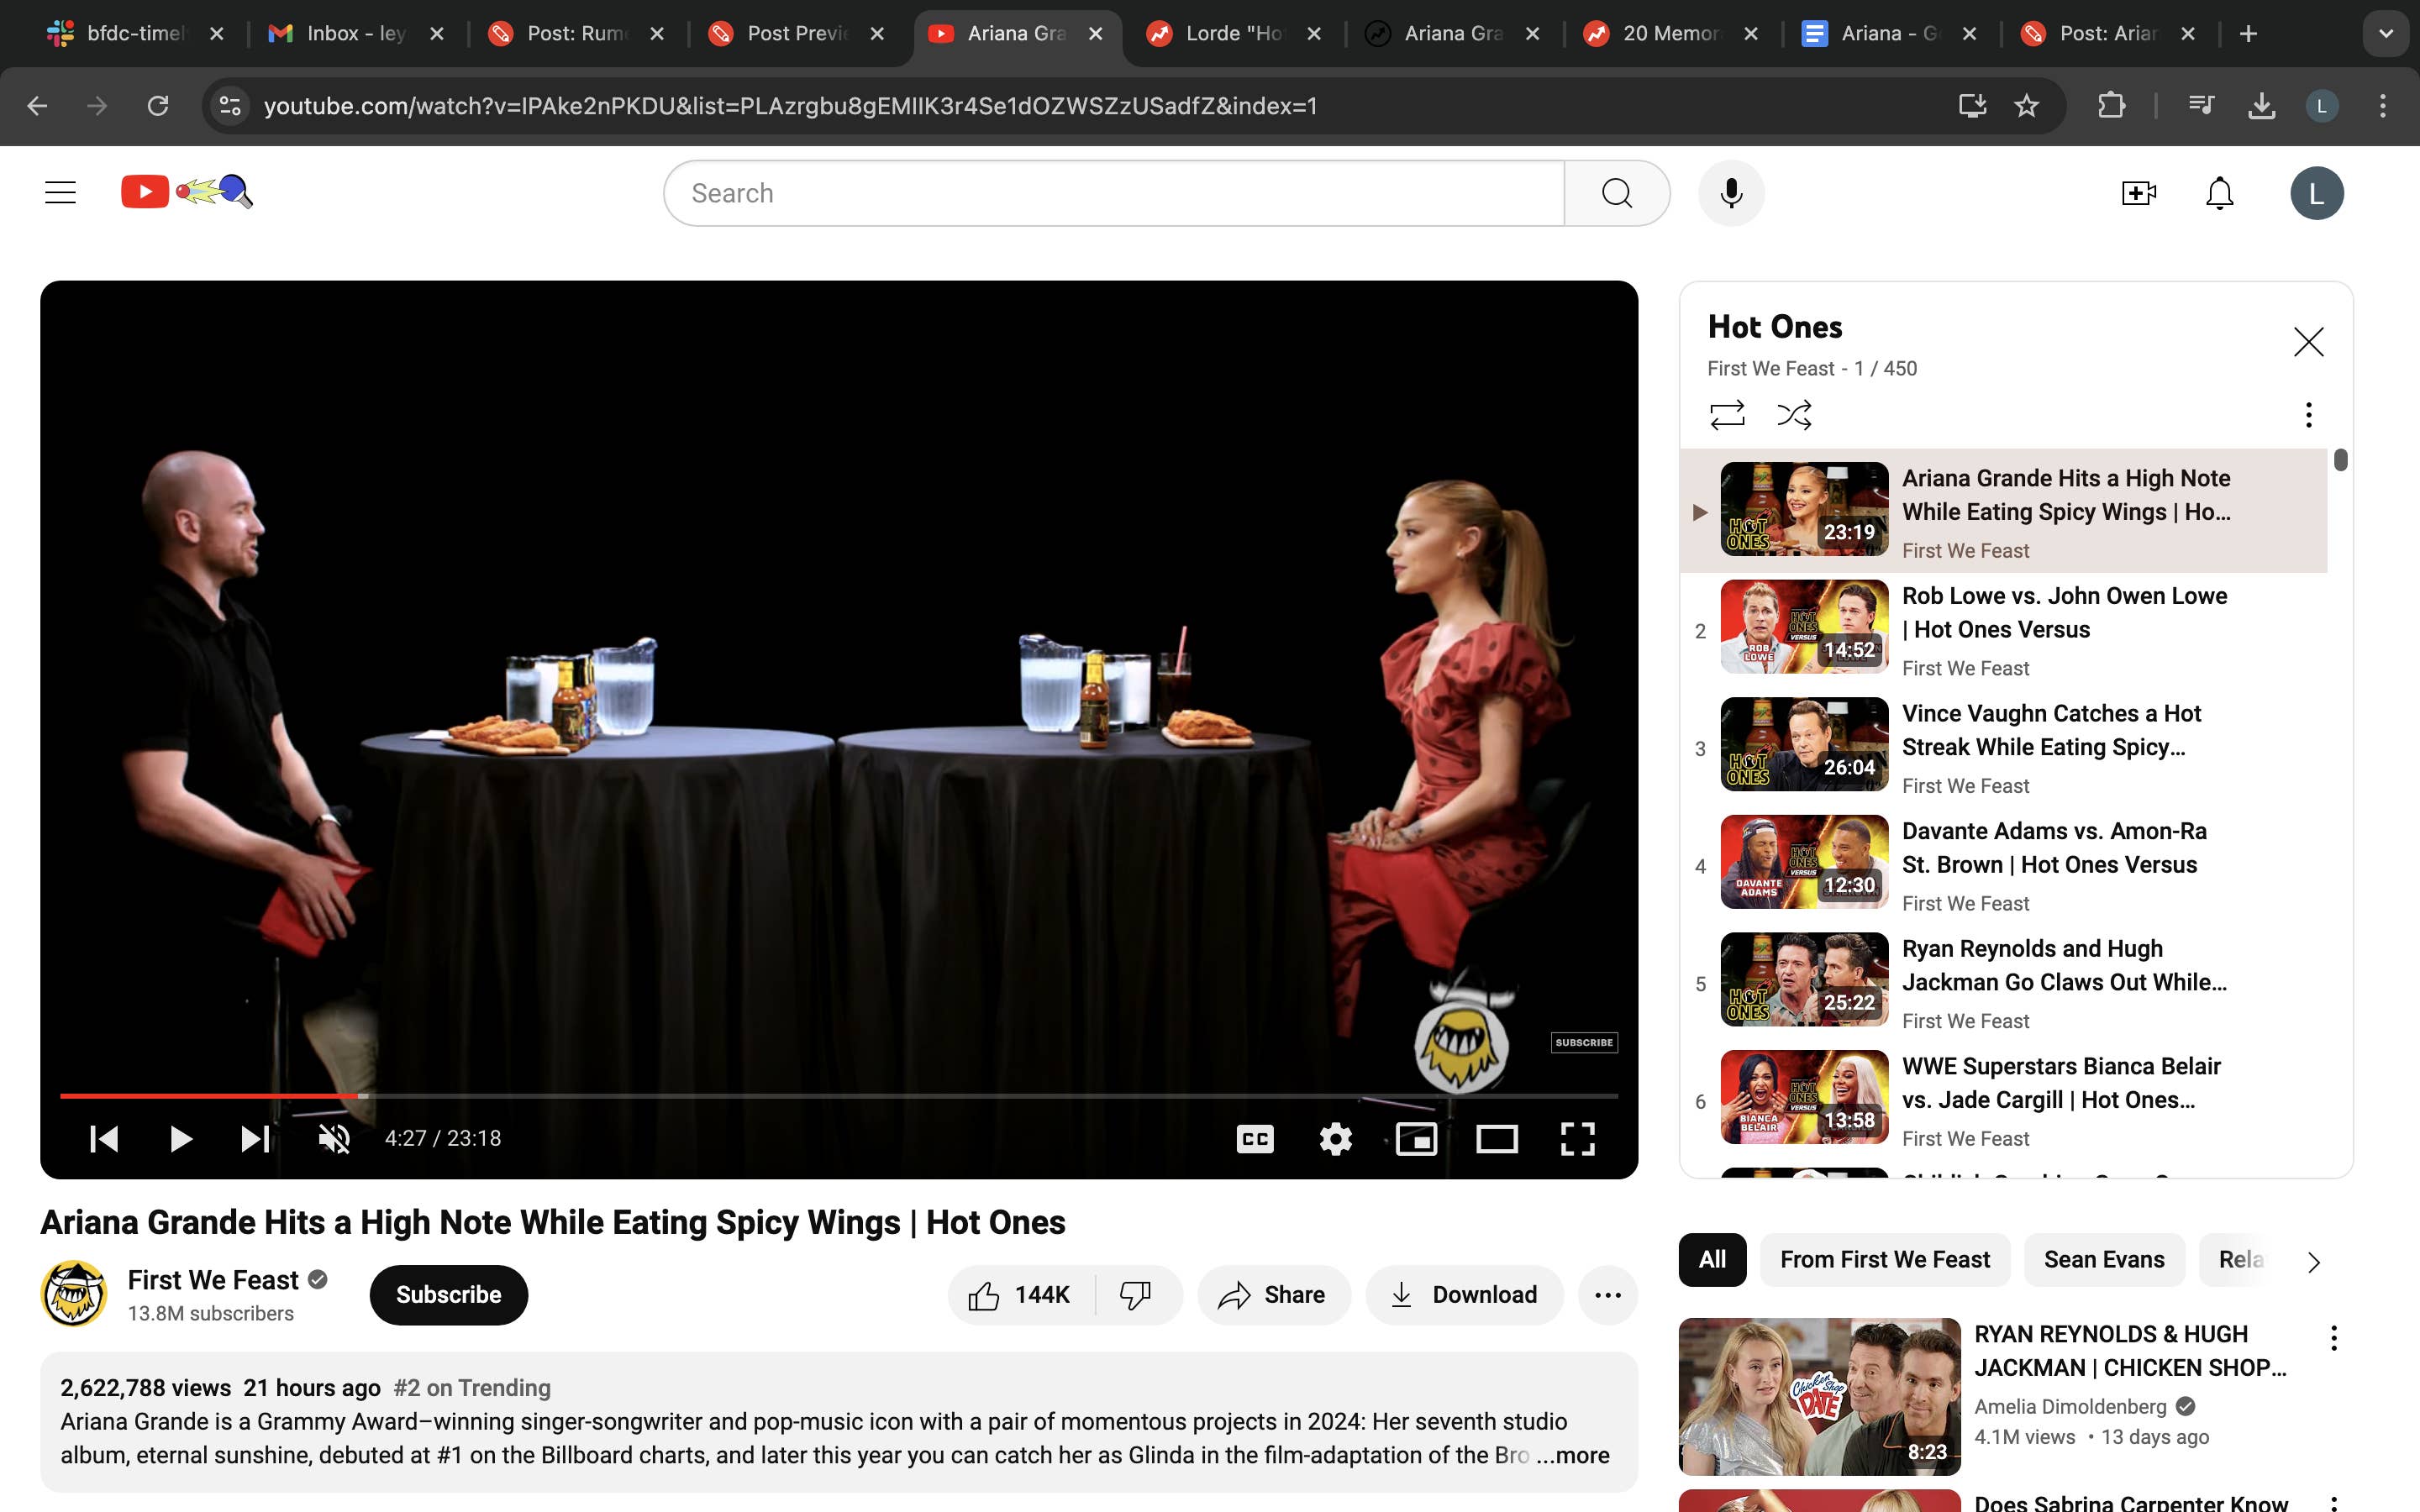This screenshot has height=1512, width=2420.
Task: Share the video
Action: coord(1273,1295)
